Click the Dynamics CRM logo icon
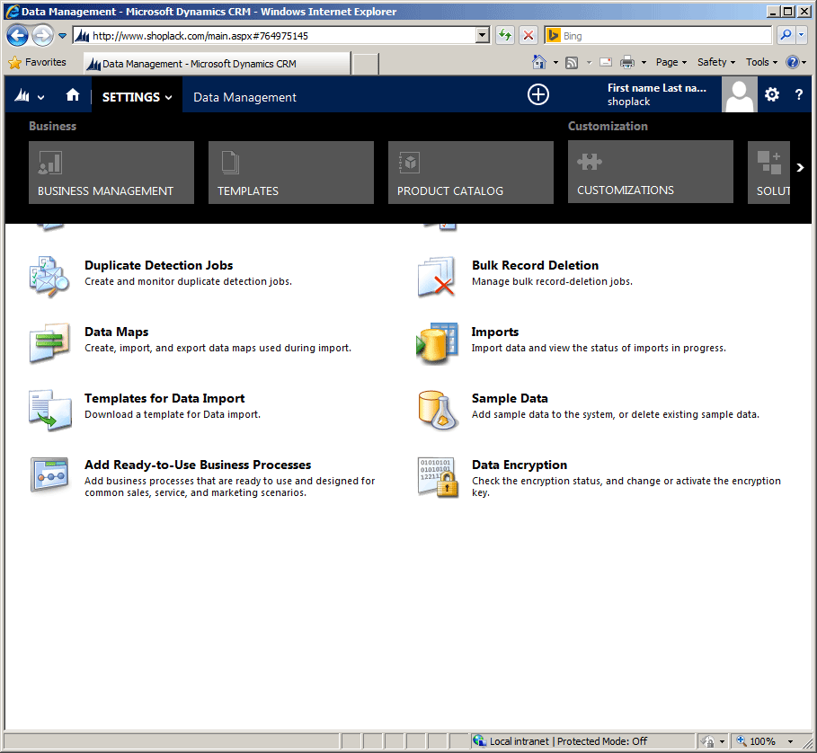817x753 pixels. 22,95
